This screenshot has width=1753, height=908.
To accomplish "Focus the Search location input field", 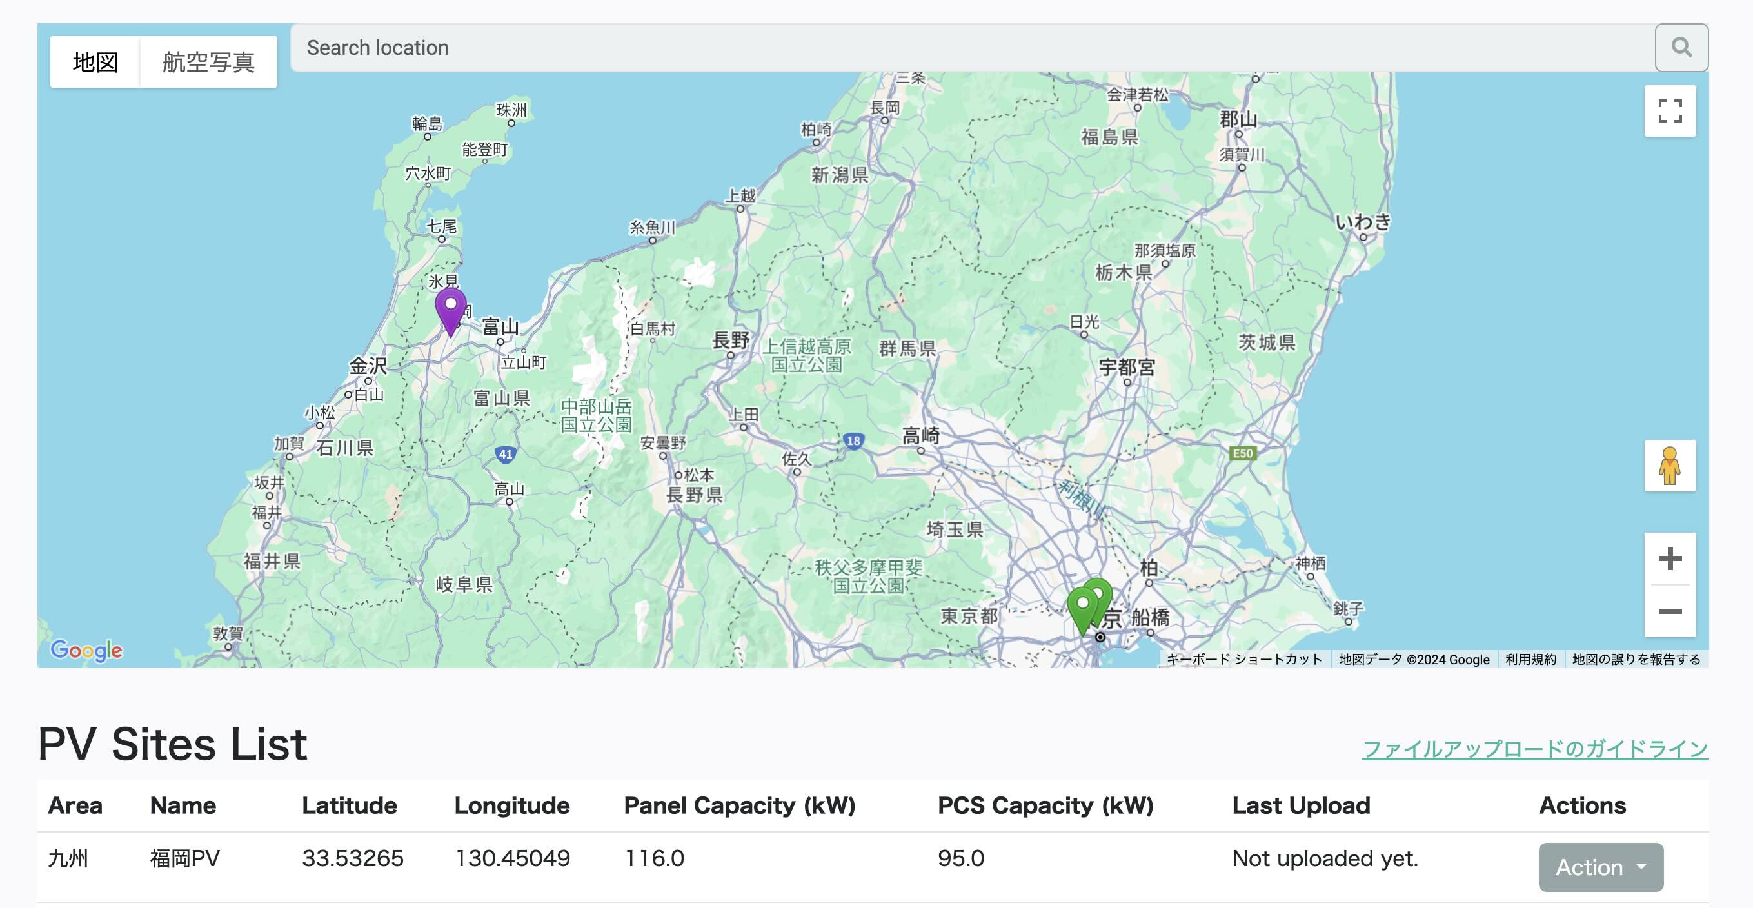I will click(x=972, y=48).
